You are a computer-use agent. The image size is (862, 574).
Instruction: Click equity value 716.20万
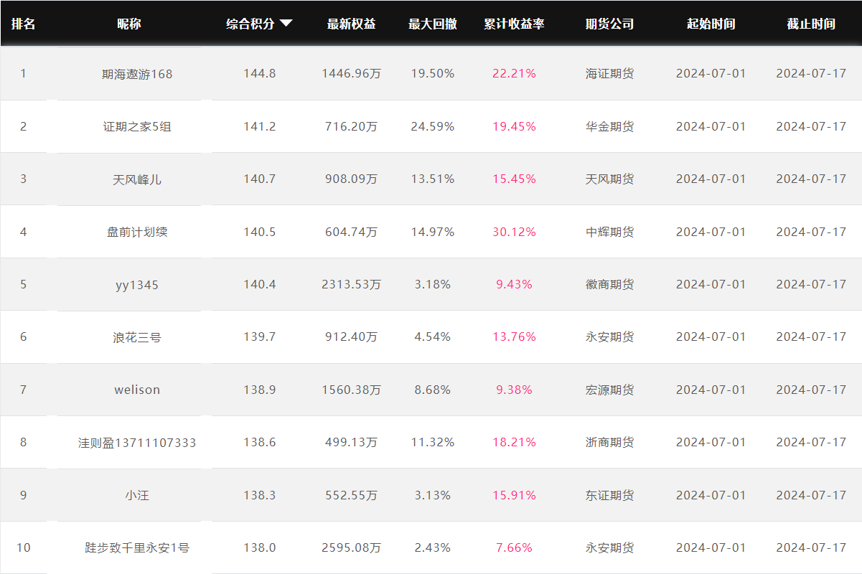point(351,126)
